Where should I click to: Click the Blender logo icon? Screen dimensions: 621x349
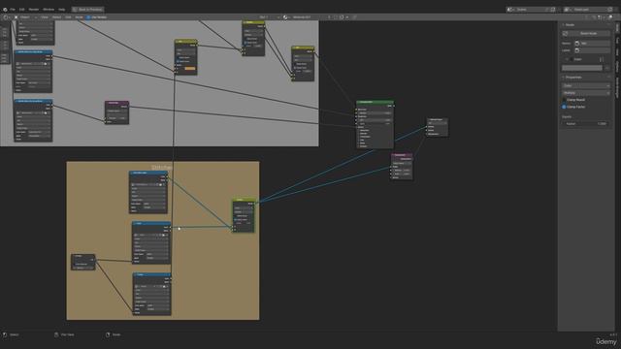point(5,9)
